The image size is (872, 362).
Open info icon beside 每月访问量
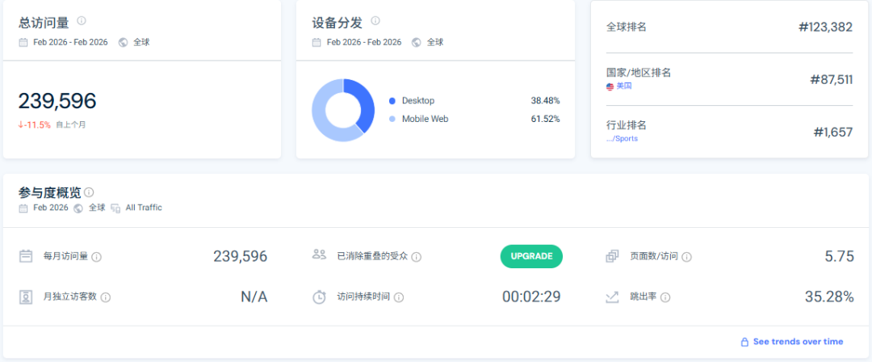[96, 257]
